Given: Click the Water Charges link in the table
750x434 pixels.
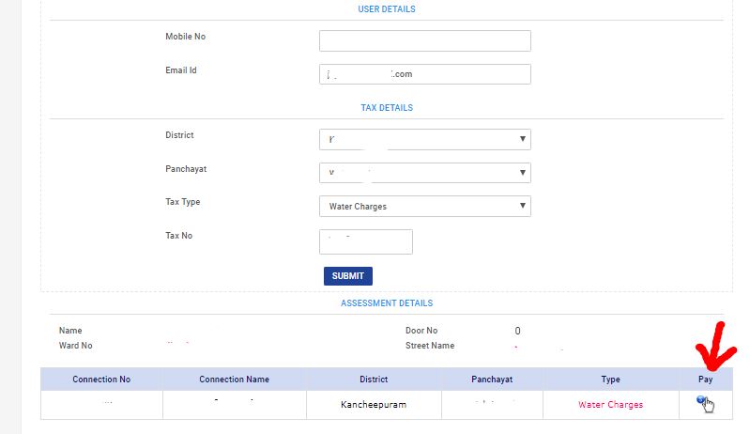Looking at the screenshot, I should tap(610, 405).
